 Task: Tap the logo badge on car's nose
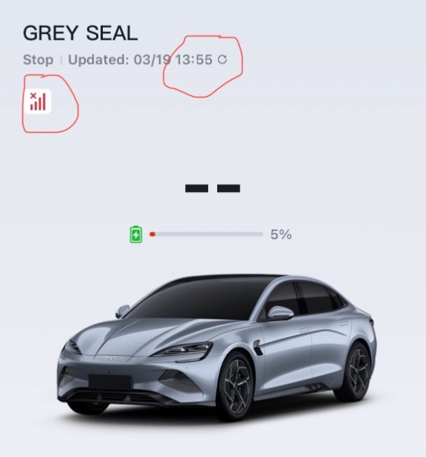coord(112,358)
